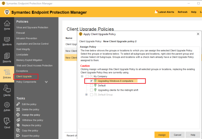The width and height of the screenshot is (202, 139).
Task: Open Web and Cloud Access Protection policies
Action: (34, 65)
